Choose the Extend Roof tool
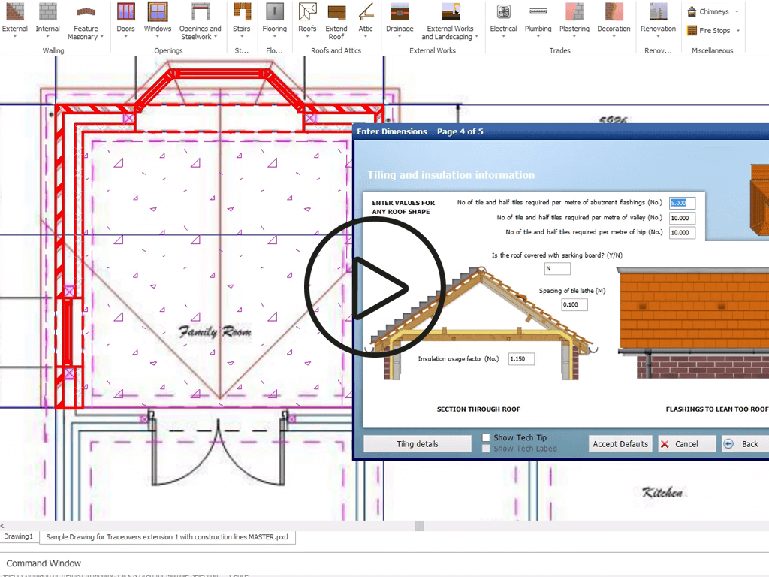Viewport: 769px width, 577px height. click(x=336, y=21)
